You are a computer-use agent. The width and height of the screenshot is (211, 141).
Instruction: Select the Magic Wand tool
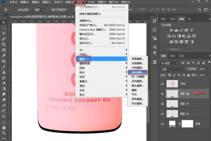(4, 39)
